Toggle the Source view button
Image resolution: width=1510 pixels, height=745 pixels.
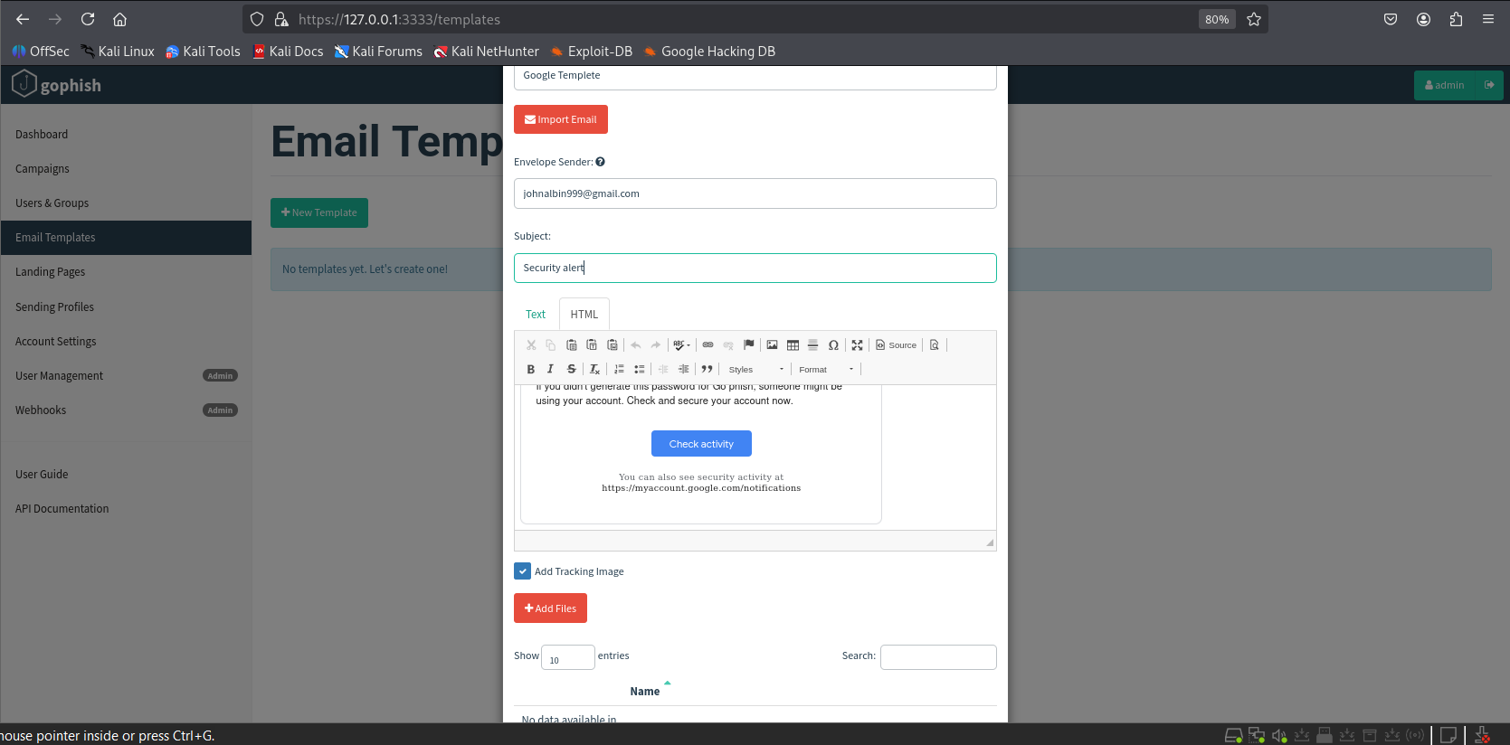(896, 345)
